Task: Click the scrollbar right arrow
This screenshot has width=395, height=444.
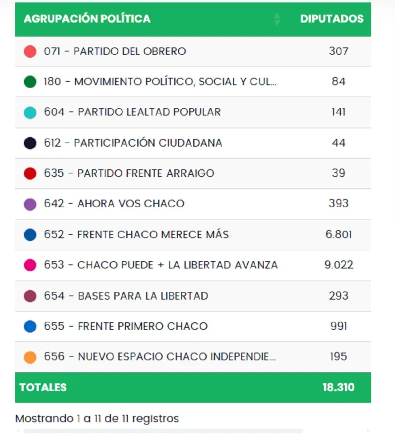Action: (368, 431)
